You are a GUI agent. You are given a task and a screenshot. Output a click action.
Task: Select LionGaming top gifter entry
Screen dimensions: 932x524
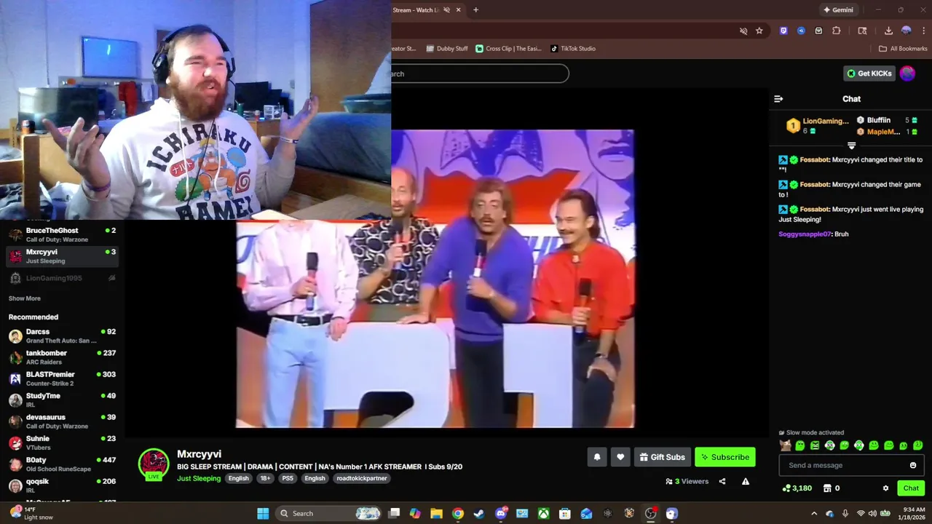click(818, 126)
